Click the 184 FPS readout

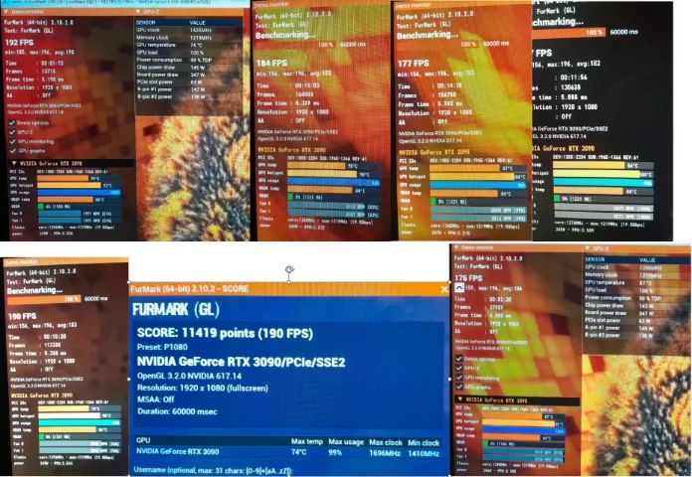(x=271, y=63)
